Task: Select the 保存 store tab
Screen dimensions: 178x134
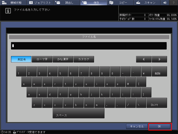Action: (x=94, y=2)
